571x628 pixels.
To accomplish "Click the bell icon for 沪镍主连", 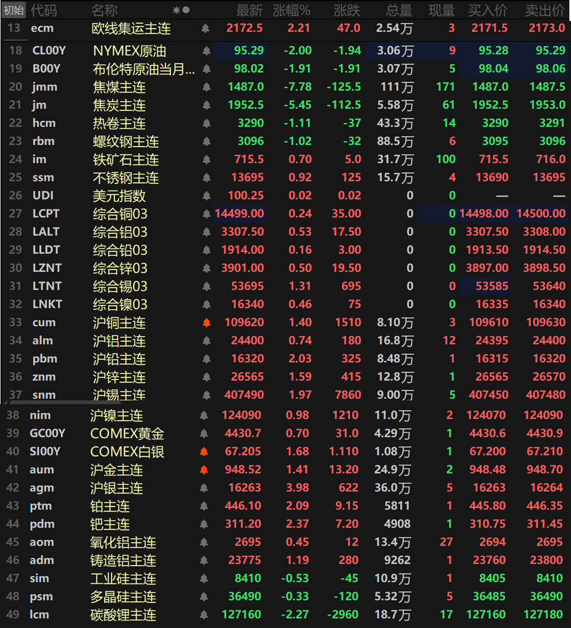I will click(204, 415).
